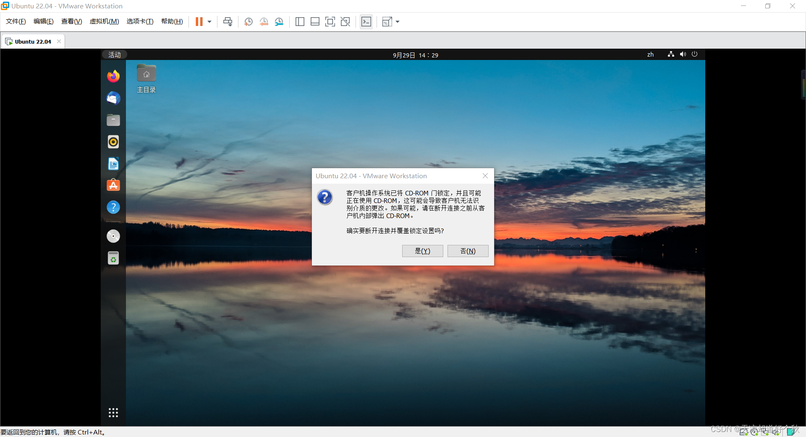Open the 查看(V) menu
The width and height of the screenshot is (806, 437).
pyautogui.click(x=72, y=21)
